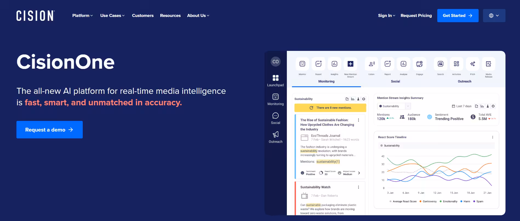520x221 pixels.
Task: Toggle Emotionality legend item
Action: point(448,202)
